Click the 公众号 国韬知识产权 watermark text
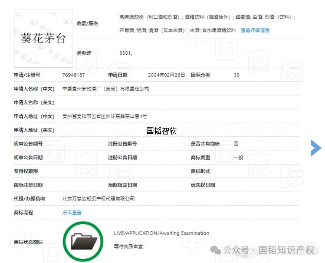The image size is (325, 263). coord(269,250)
